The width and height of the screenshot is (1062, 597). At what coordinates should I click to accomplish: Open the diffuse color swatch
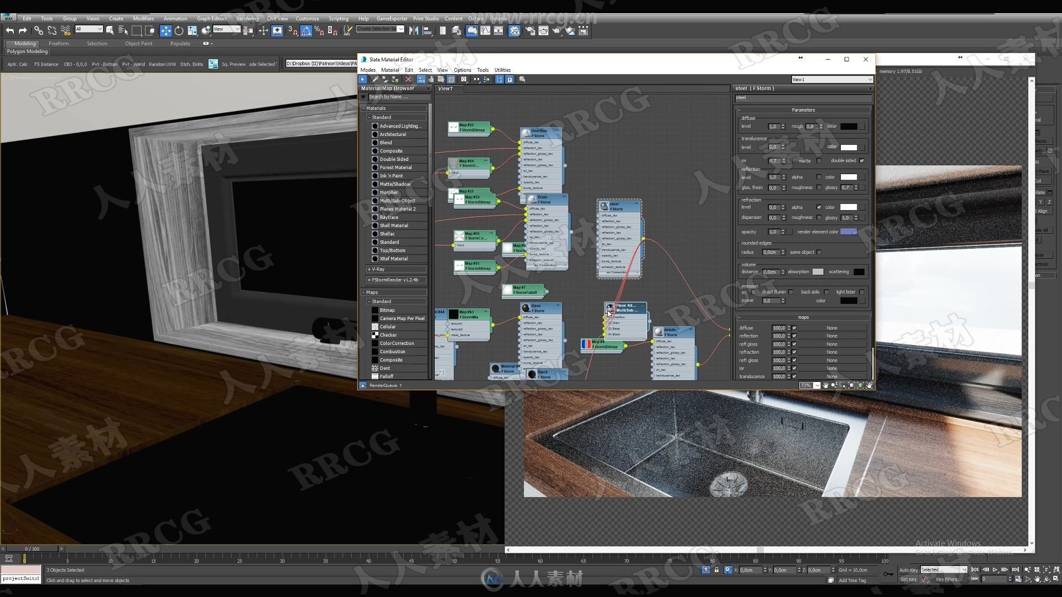[x=849, y=127]
